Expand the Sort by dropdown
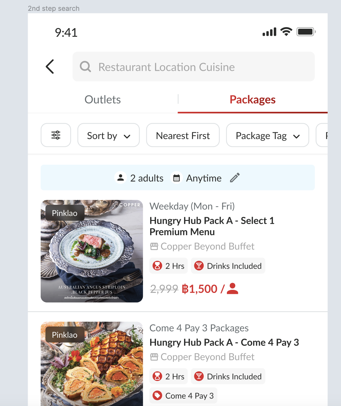Screen dimensions: 341x406 [109, 135]
